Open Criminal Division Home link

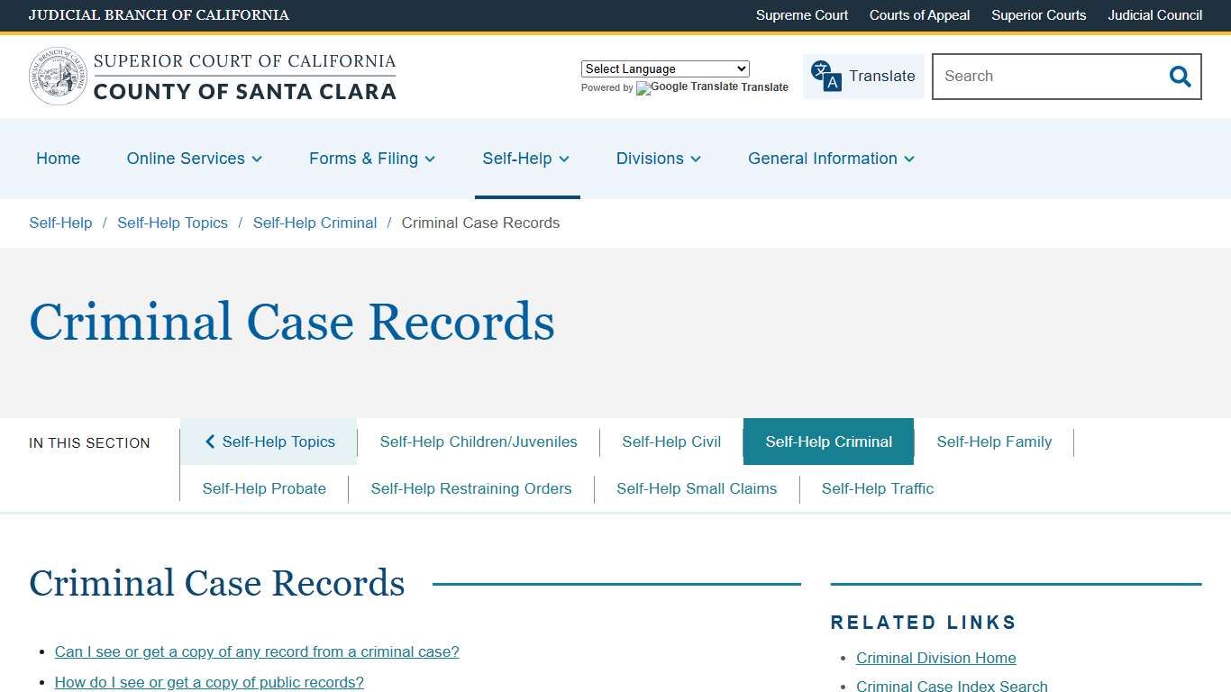click(x=935, y=658)
